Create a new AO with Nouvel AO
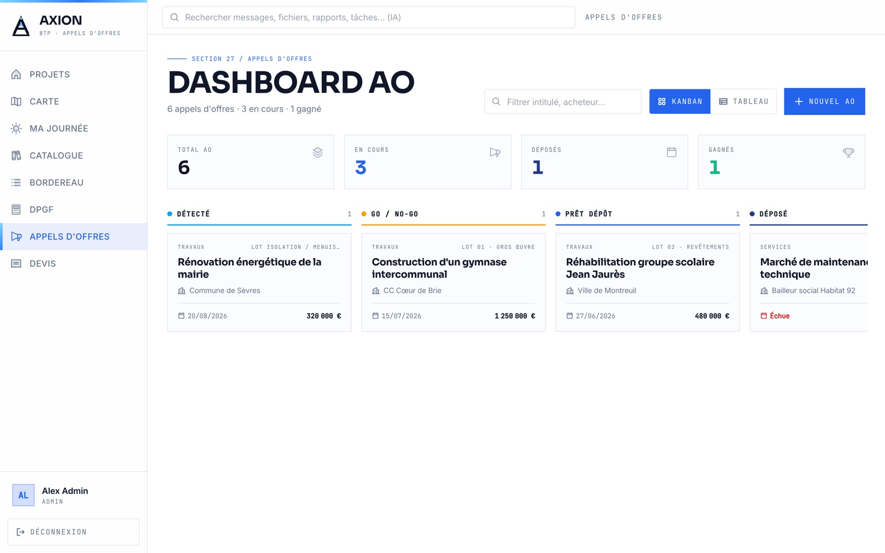 pos(824,102)
